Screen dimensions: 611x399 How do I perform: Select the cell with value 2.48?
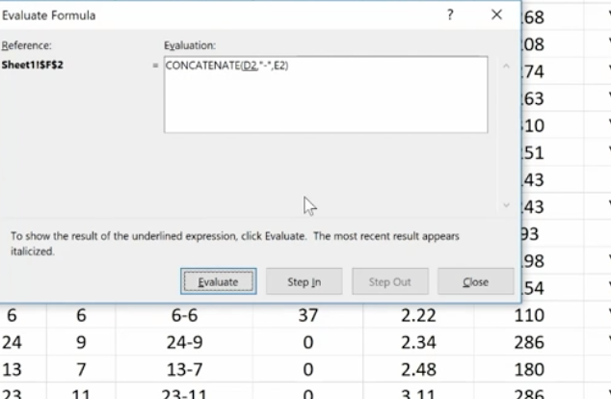(418, 369)
